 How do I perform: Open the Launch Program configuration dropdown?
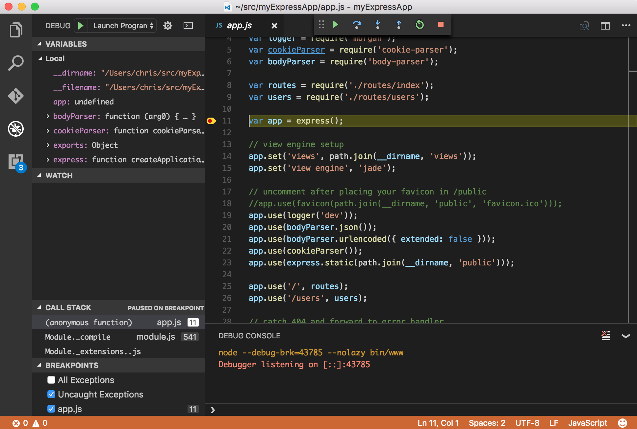tap(122, 26)
